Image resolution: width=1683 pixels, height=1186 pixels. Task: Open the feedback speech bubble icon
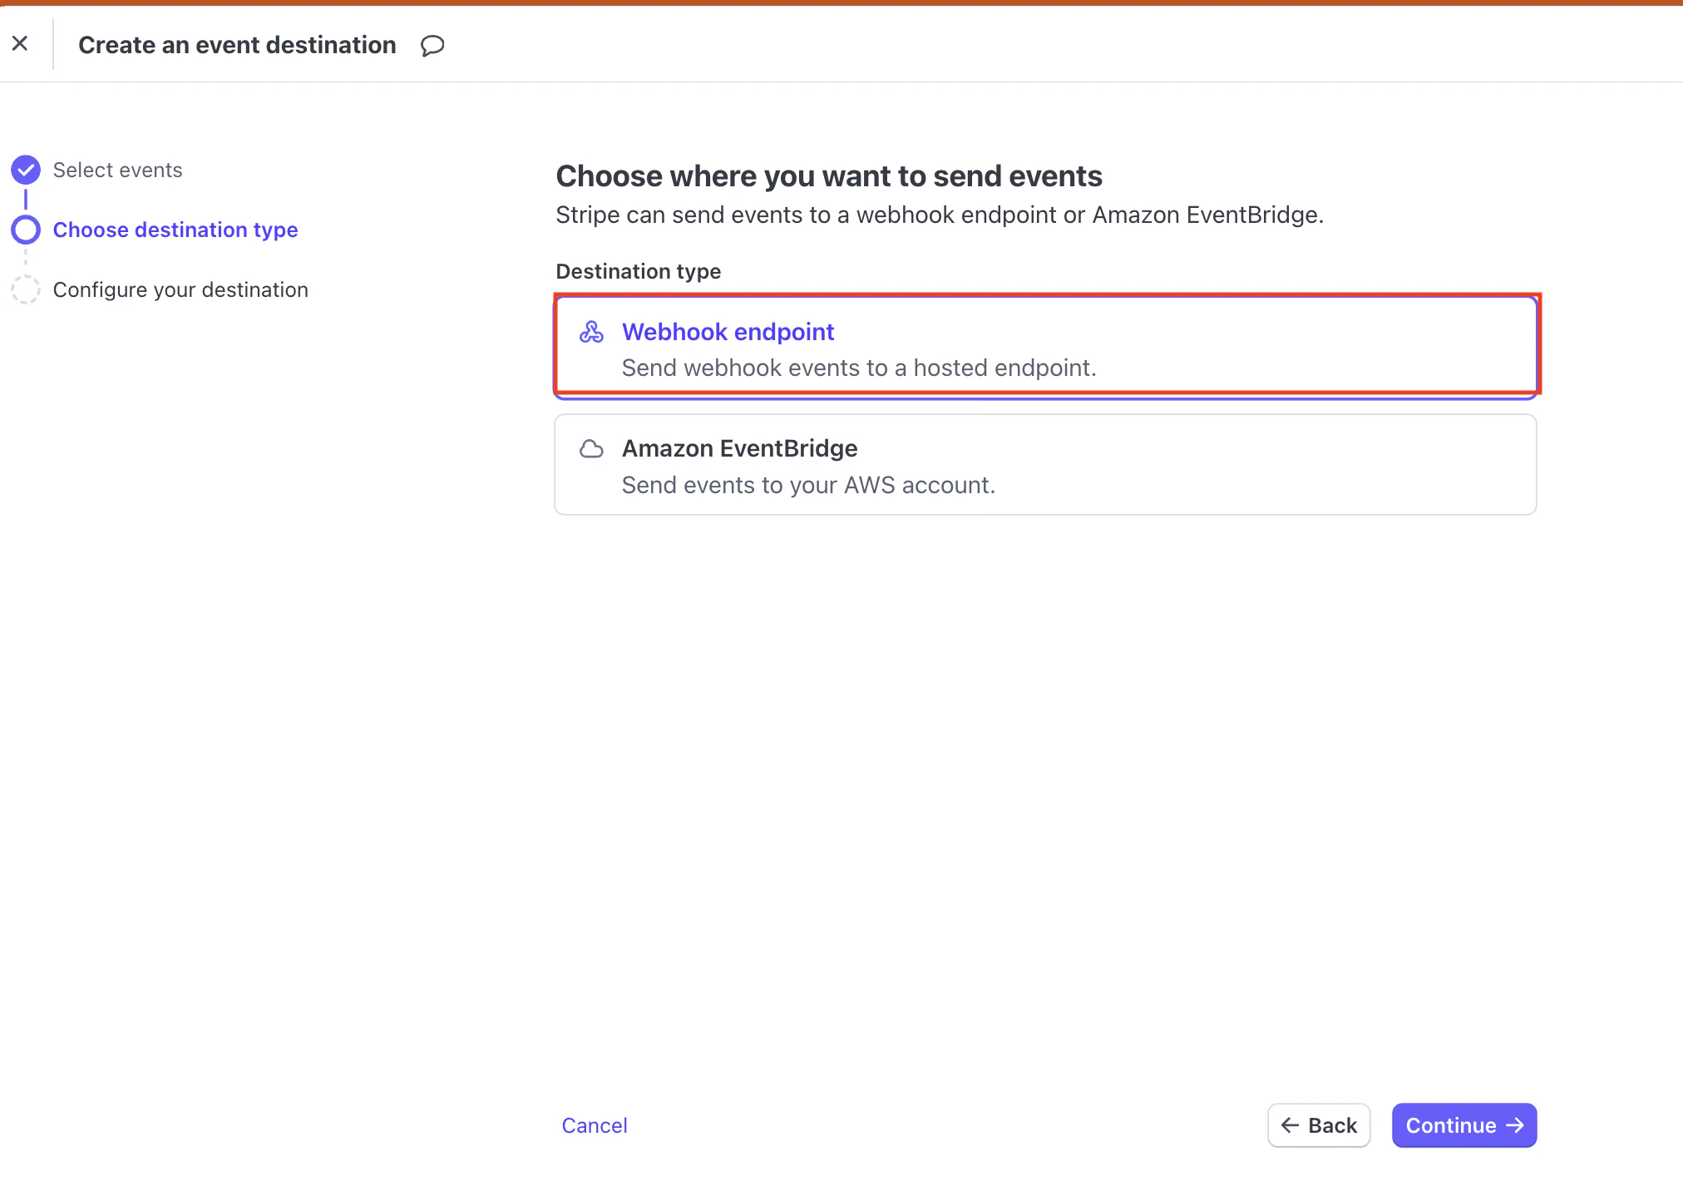click(x=432, y=45)
